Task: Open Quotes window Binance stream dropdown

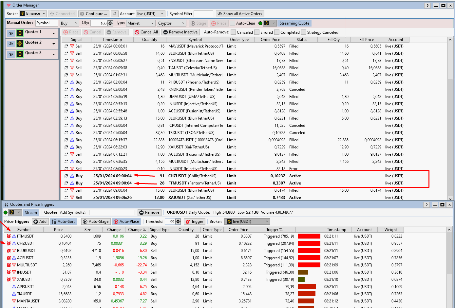Action: pos(15,213)
